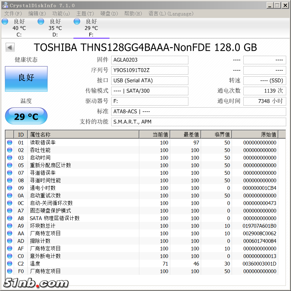Select the D: drive status icon
291x291 pixels.
41,22
